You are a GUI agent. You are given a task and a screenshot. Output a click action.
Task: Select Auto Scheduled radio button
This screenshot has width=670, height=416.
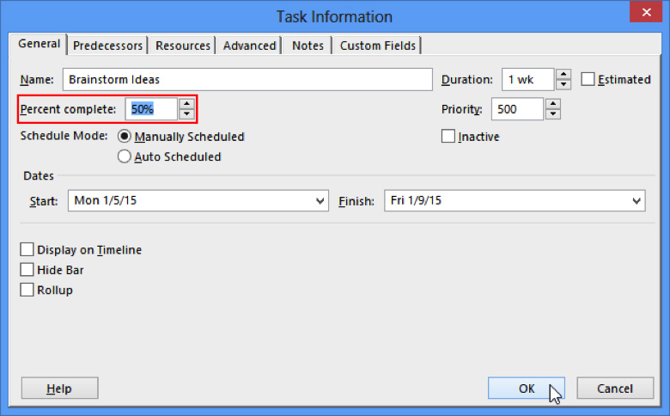(x=125, y=156)
